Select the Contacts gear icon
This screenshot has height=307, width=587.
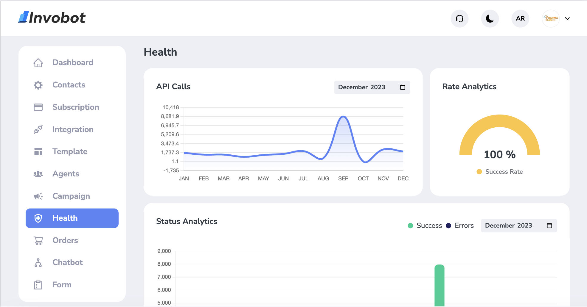(x=38, y=85)
